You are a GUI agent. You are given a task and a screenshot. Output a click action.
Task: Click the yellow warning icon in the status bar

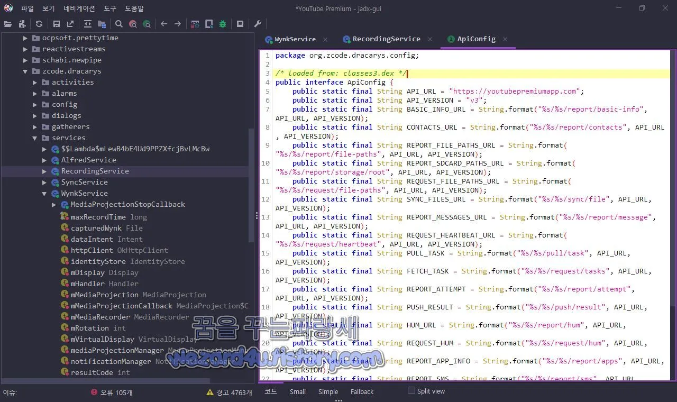pos(210,392)
